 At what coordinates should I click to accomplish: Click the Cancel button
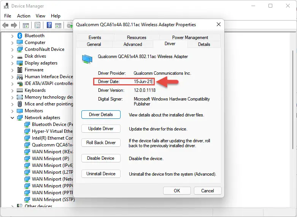pyautogui.click(x=208, y=191)
